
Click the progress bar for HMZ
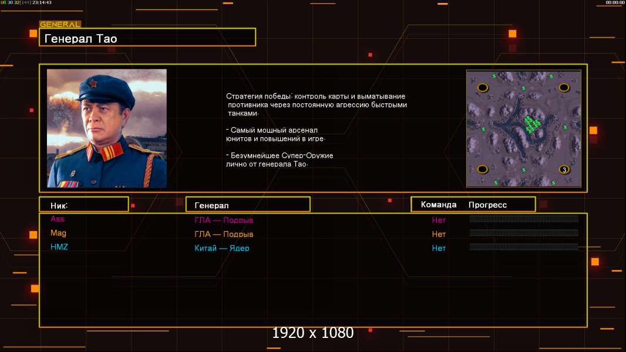(524, 247)
